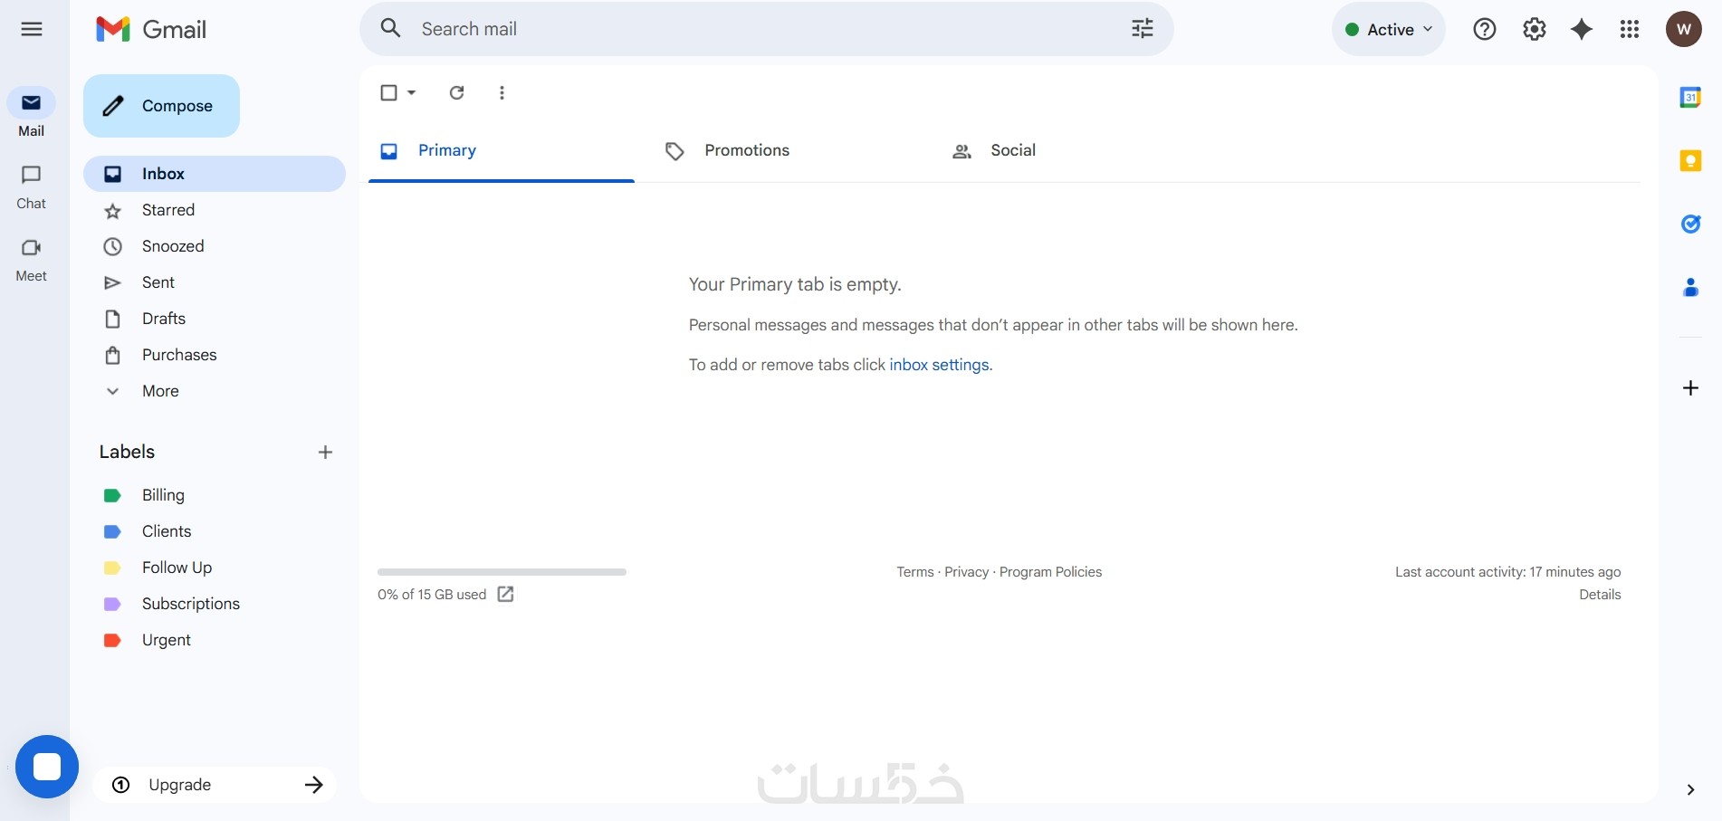Select the red Urgent label
Viewport: 1722px width, 821px height.
coord(167,640)
